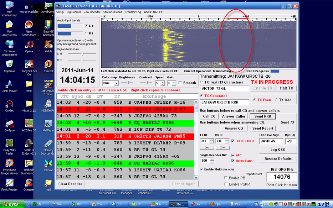333x208 pixels.
Task: Click the Restore Defaults button
Action: 278,159
